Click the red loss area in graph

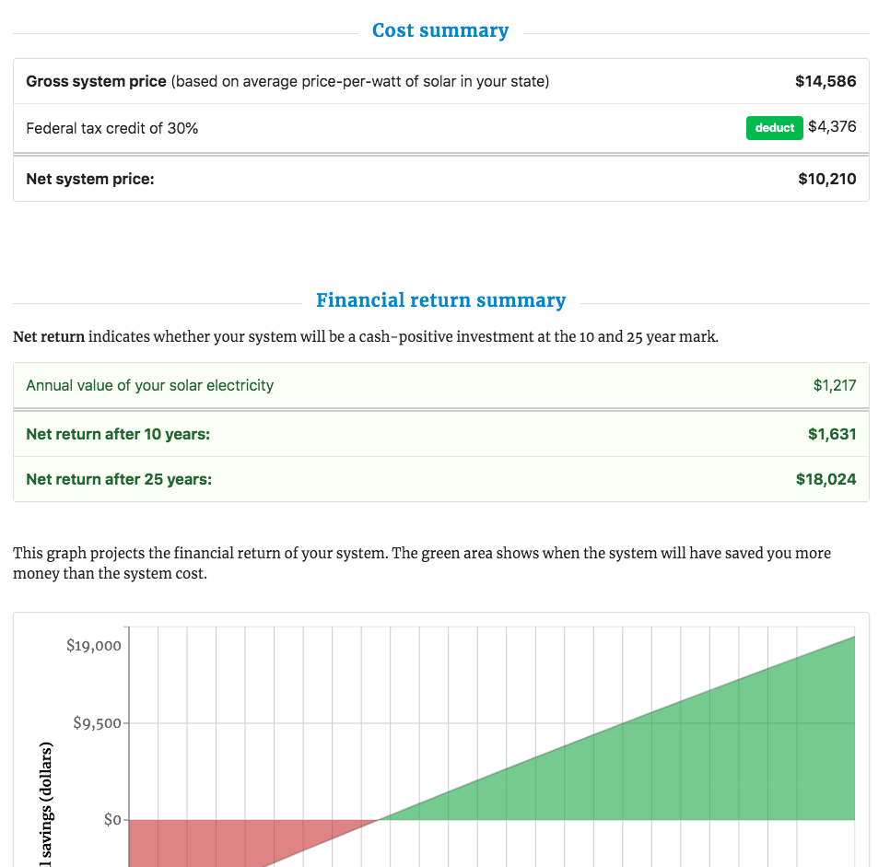pos(203,840)
